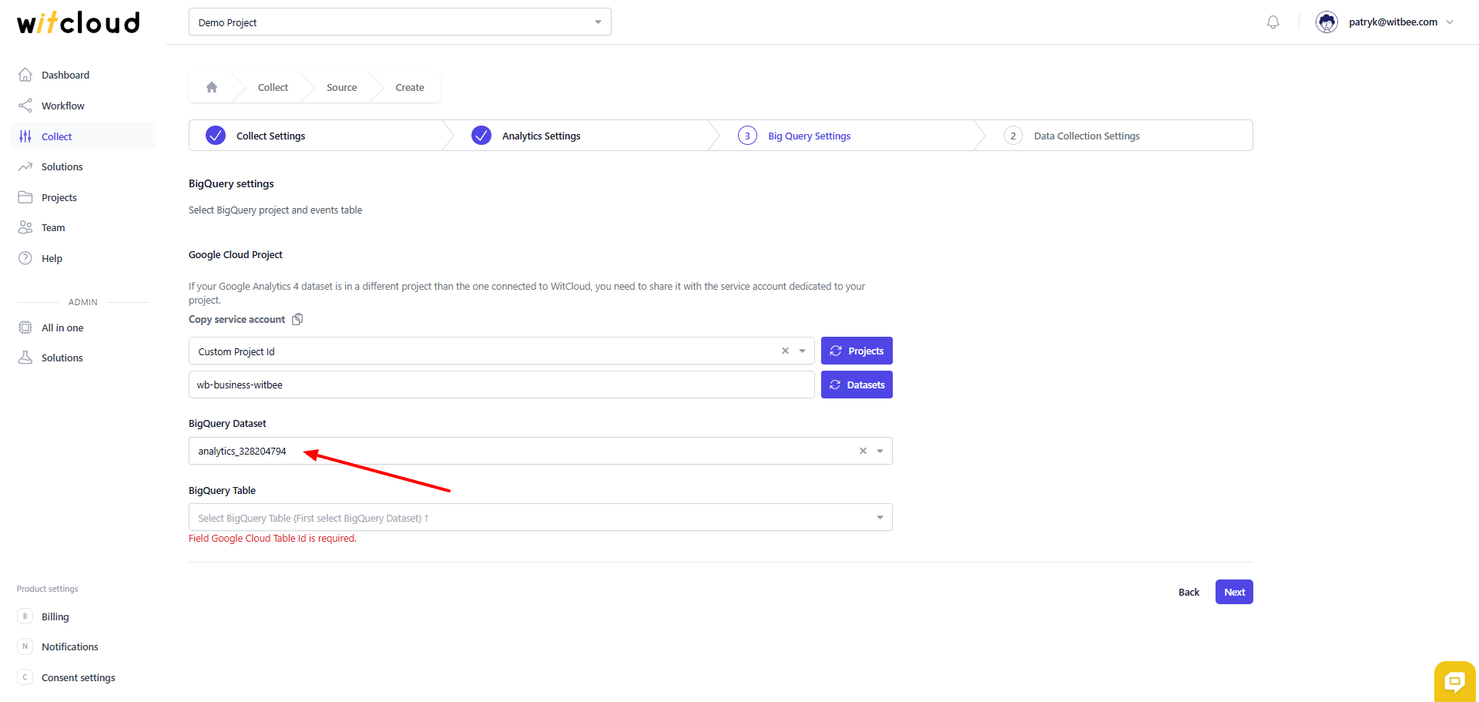Image resolution: width=1479 pixels, height=702 pixels.
Task: Click the Analytics Settings checkmark step icon
Action: [x=481, y=136]
